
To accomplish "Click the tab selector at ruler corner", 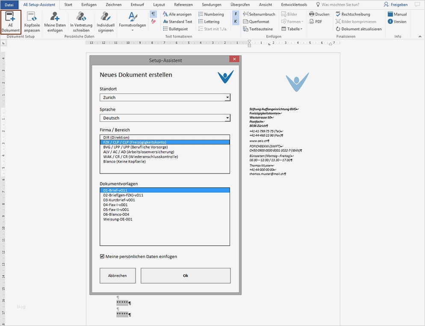I will tap(3, 43).
